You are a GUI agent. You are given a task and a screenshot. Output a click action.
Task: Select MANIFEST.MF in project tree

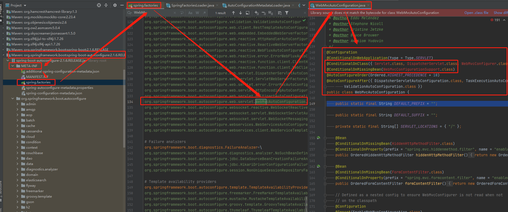point(37,77)
